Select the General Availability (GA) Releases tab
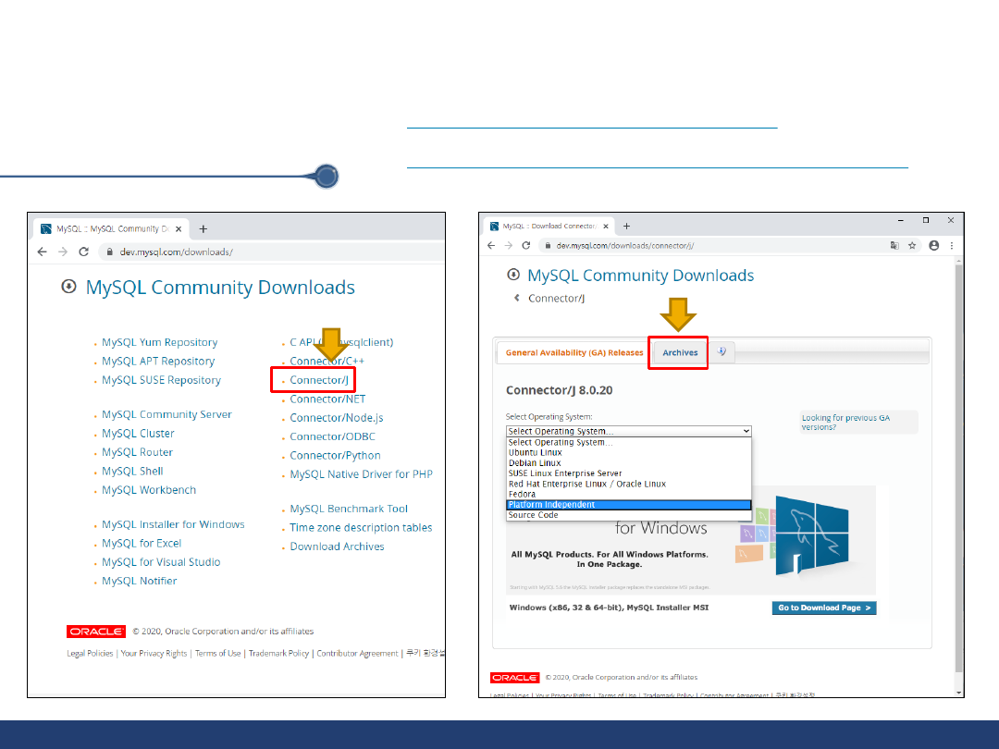 point(573,353)
